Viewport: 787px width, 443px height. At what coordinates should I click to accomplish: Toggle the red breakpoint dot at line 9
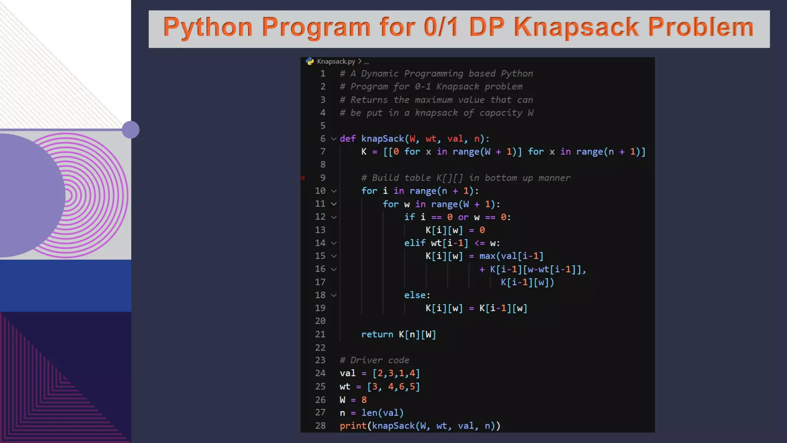click(x=303, y=178)
